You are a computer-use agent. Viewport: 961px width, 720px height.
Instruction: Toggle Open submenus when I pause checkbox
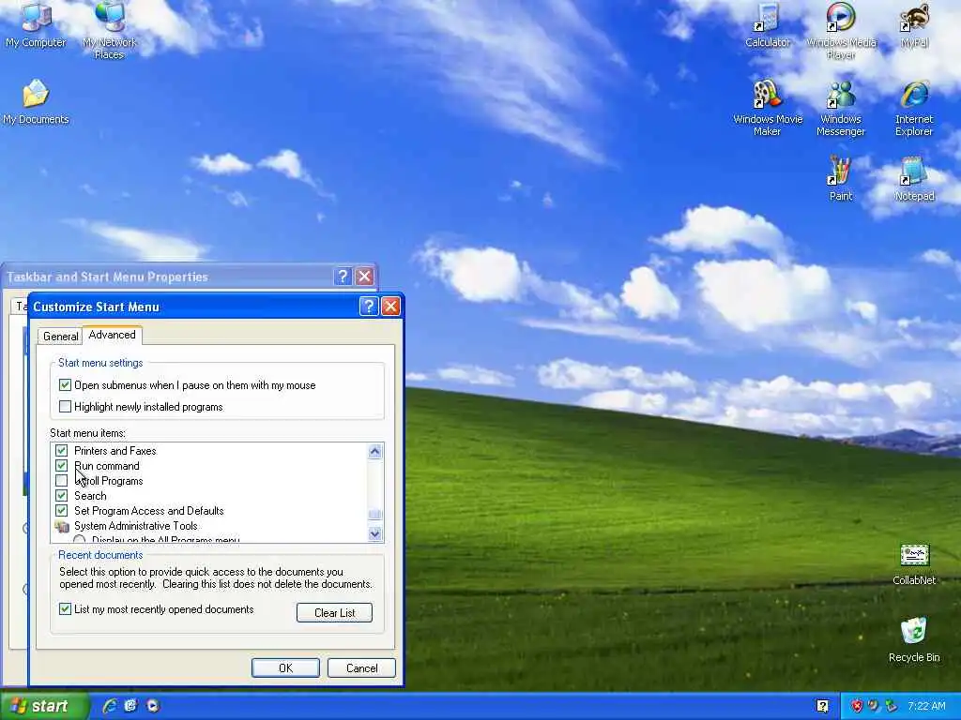click(x=65, y=385)
